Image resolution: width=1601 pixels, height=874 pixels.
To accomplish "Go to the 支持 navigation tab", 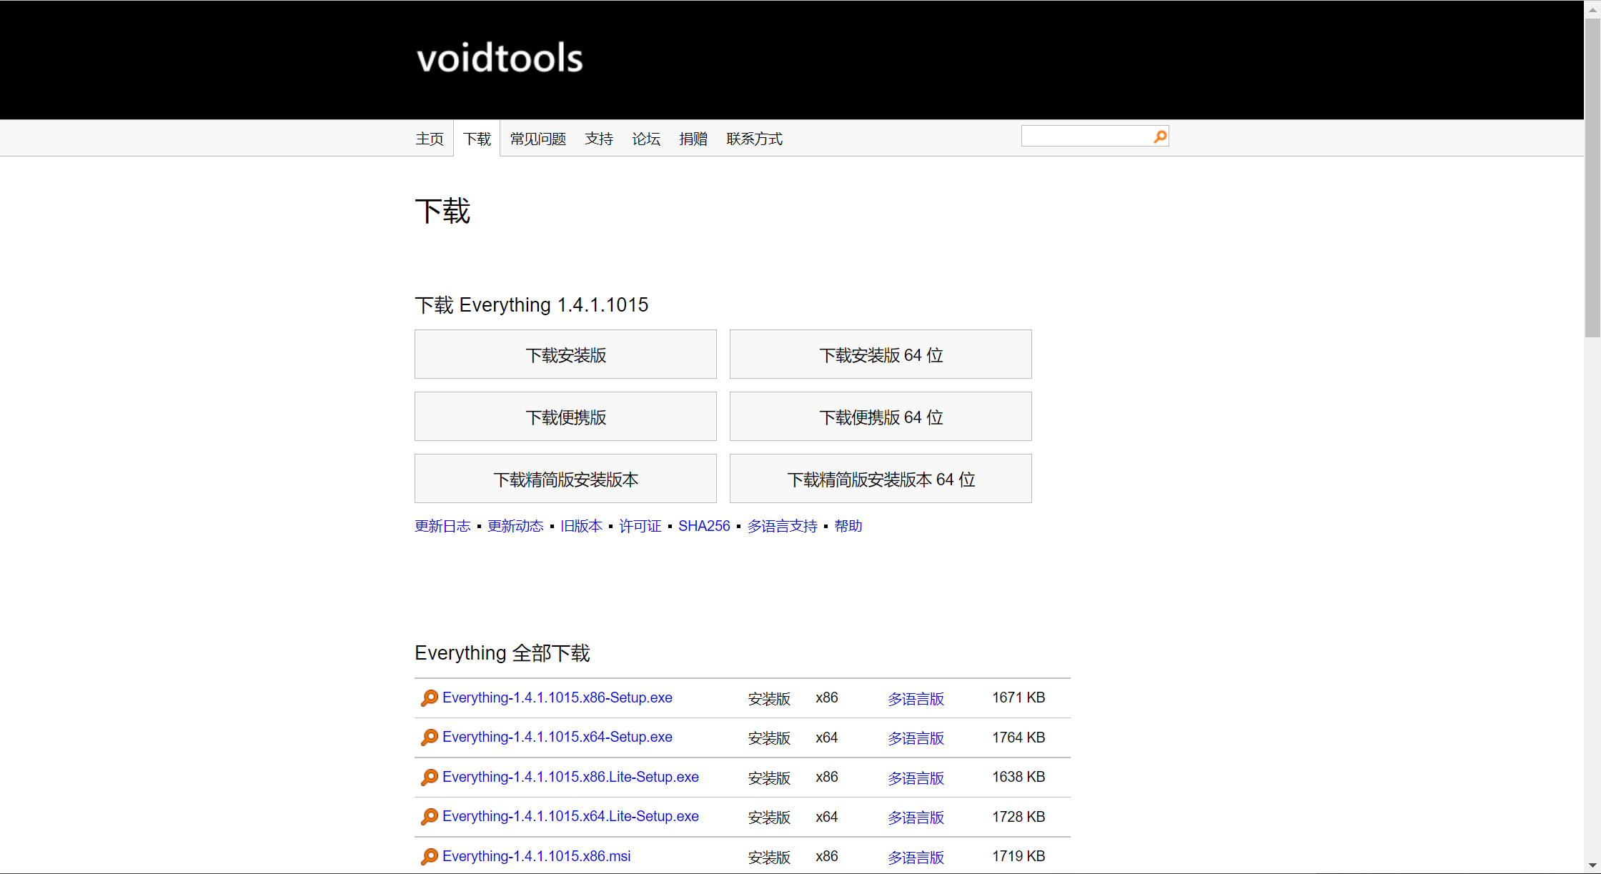I will [x=599, y=139].
